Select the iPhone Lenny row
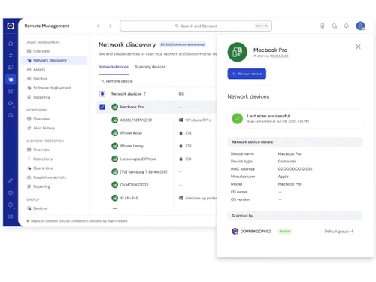 (156, 146)
